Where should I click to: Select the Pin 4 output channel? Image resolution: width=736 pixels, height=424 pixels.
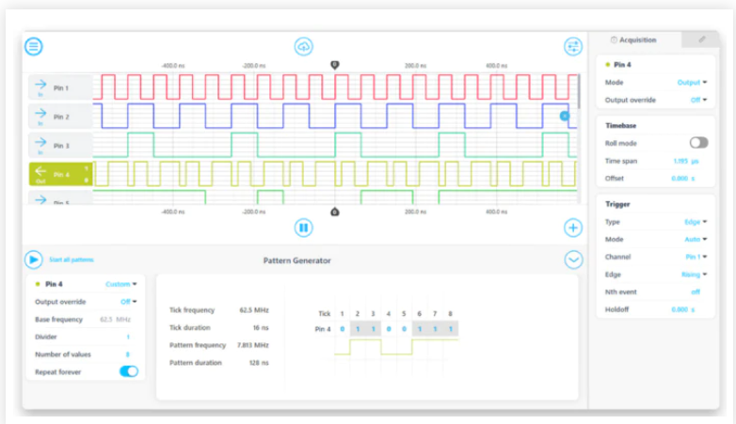(60, 174)
